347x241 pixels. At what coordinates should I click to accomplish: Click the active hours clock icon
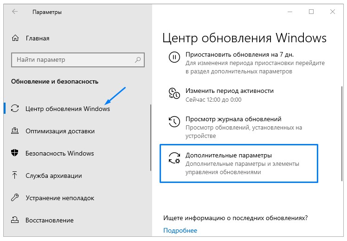click(173, 93)
